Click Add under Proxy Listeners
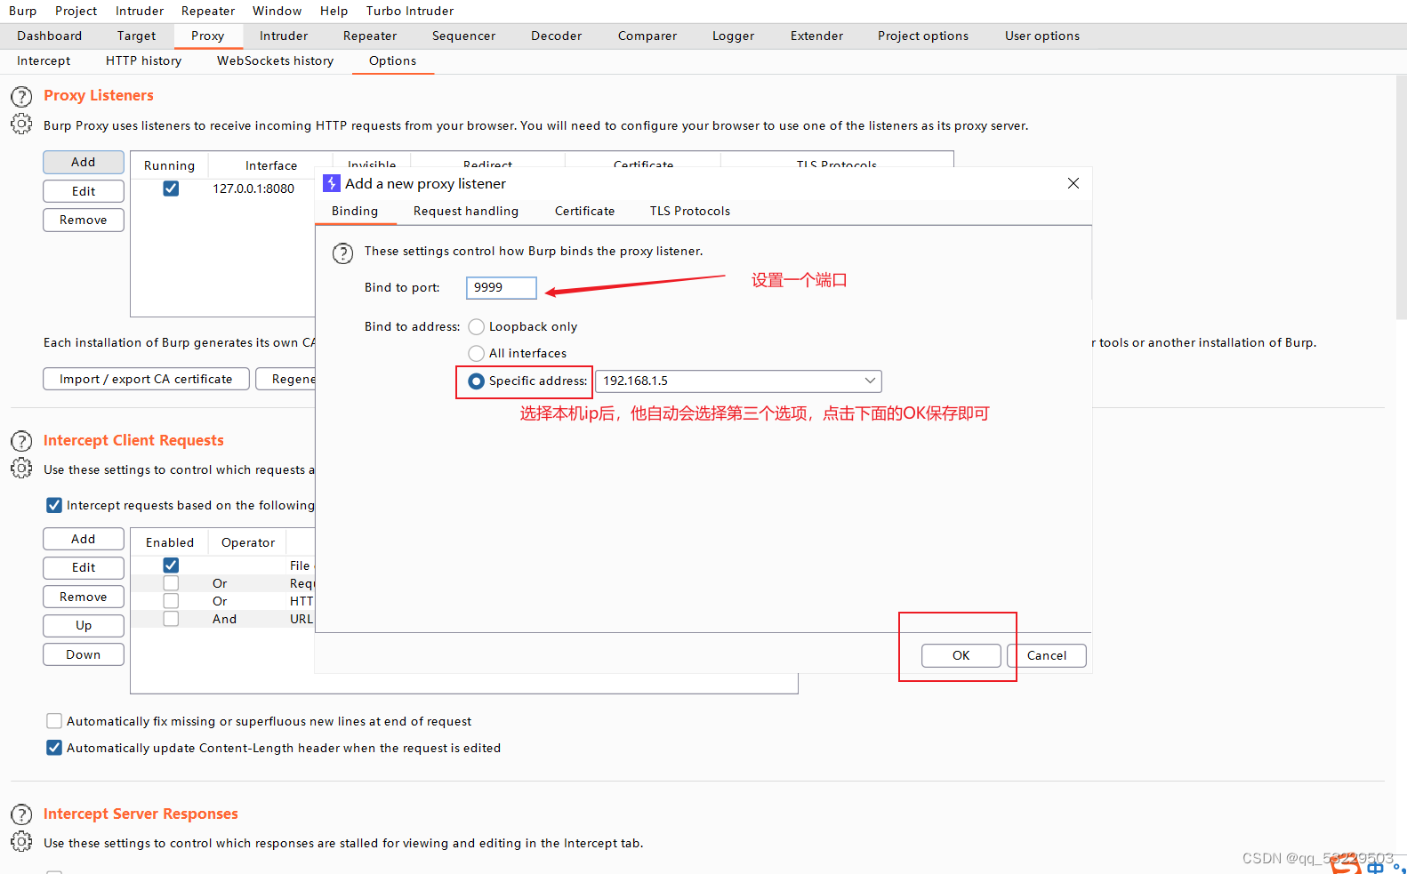Viewport: 1407px width, 874px height. [x=84, y=162]
